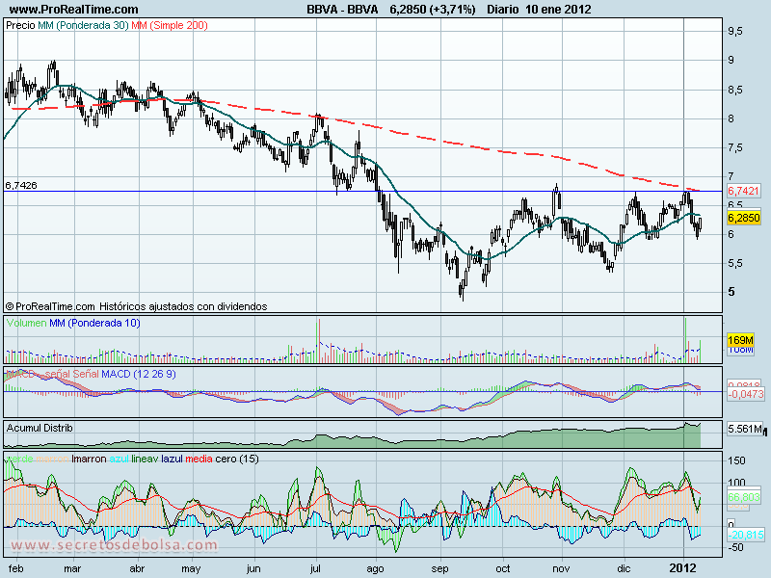Click the 'ago' month axis label
Viewport: 771px width, 578px height.
click(375, 569)
